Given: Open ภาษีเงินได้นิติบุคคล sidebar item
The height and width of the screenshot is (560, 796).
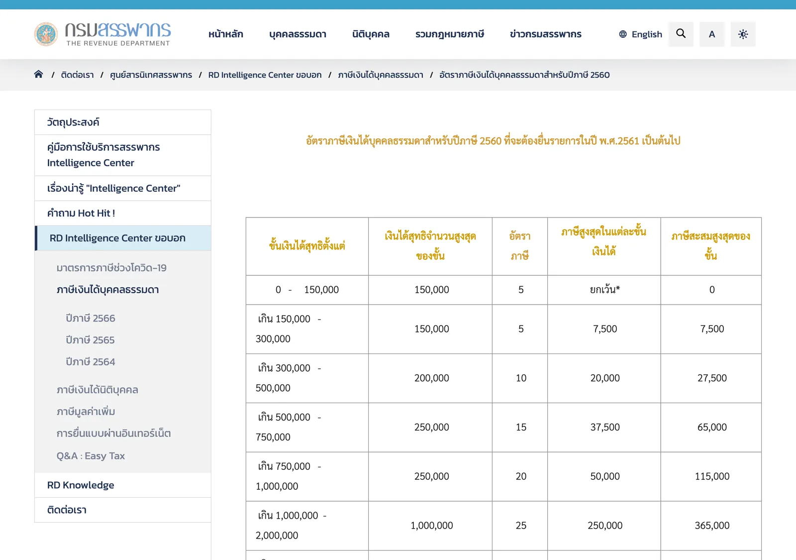Looking at the screenshot, I should [x=98, y=390].
